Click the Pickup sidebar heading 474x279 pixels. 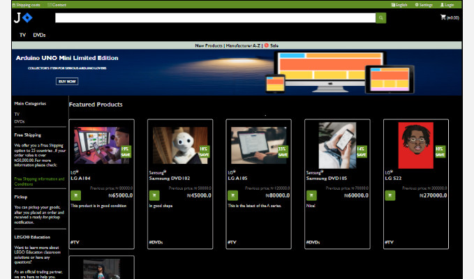20,197
